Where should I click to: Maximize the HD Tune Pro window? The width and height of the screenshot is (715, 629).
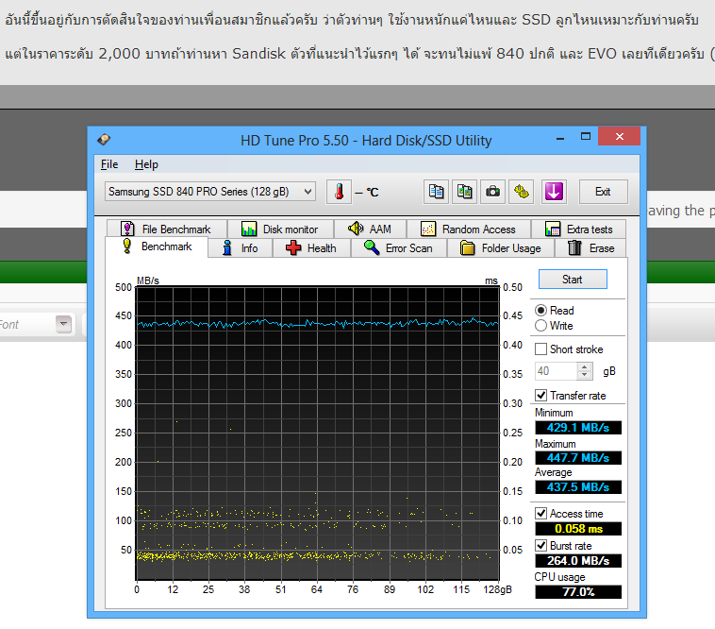[x=586, y=137]
